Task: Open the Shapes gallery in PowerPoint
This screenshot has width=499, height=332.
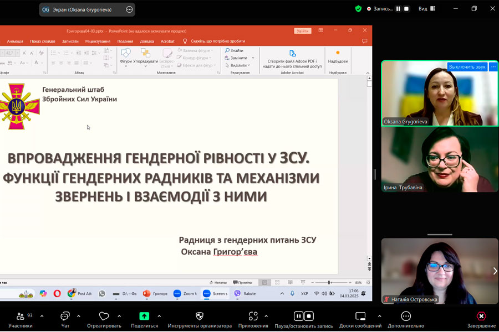Action: (x=126, y=55)
